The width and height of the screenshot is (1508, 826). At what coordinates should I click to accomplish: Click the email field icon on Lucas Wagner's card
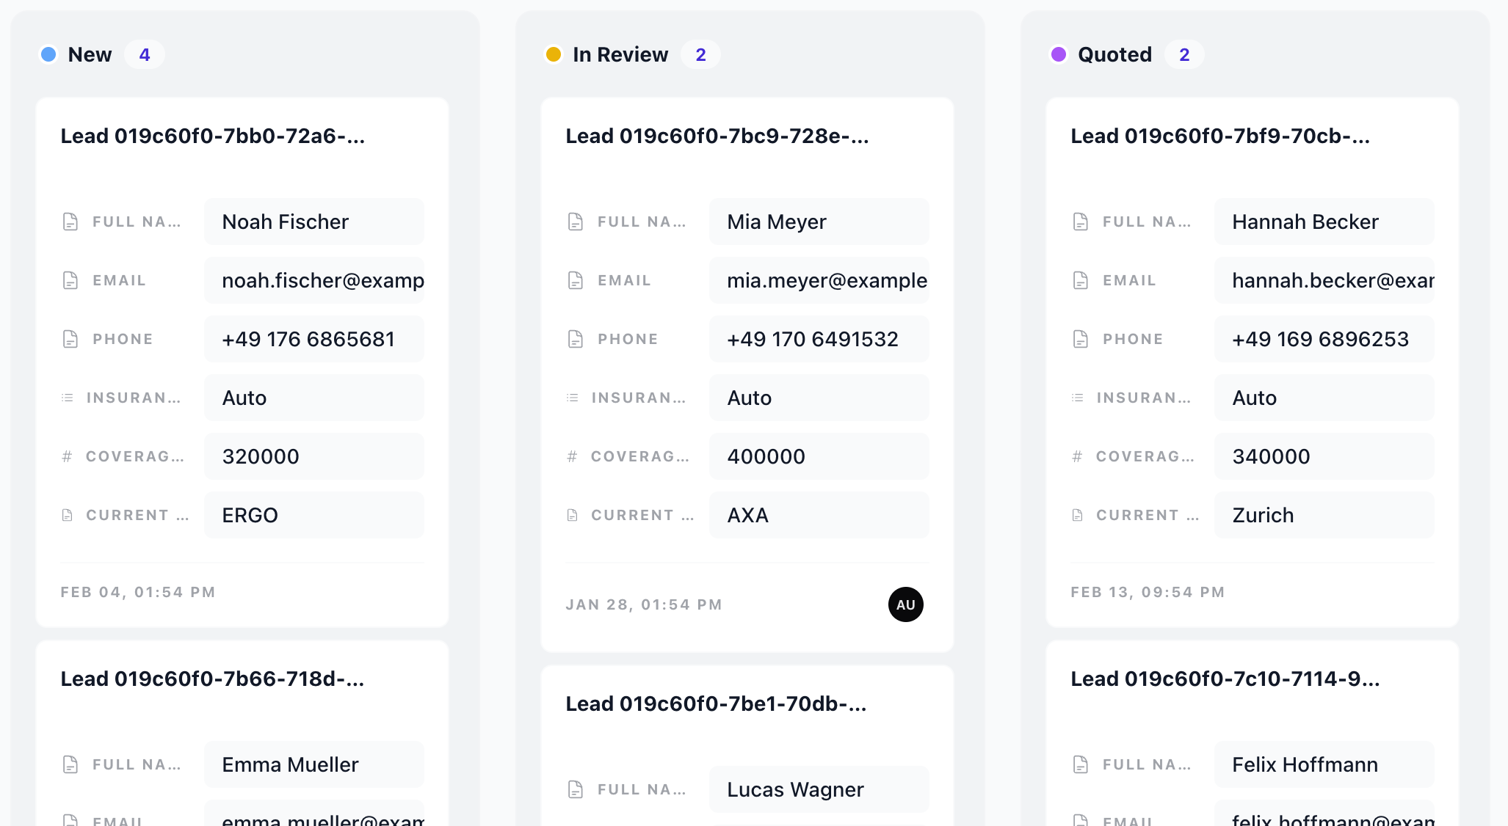(x=574, y=822)
